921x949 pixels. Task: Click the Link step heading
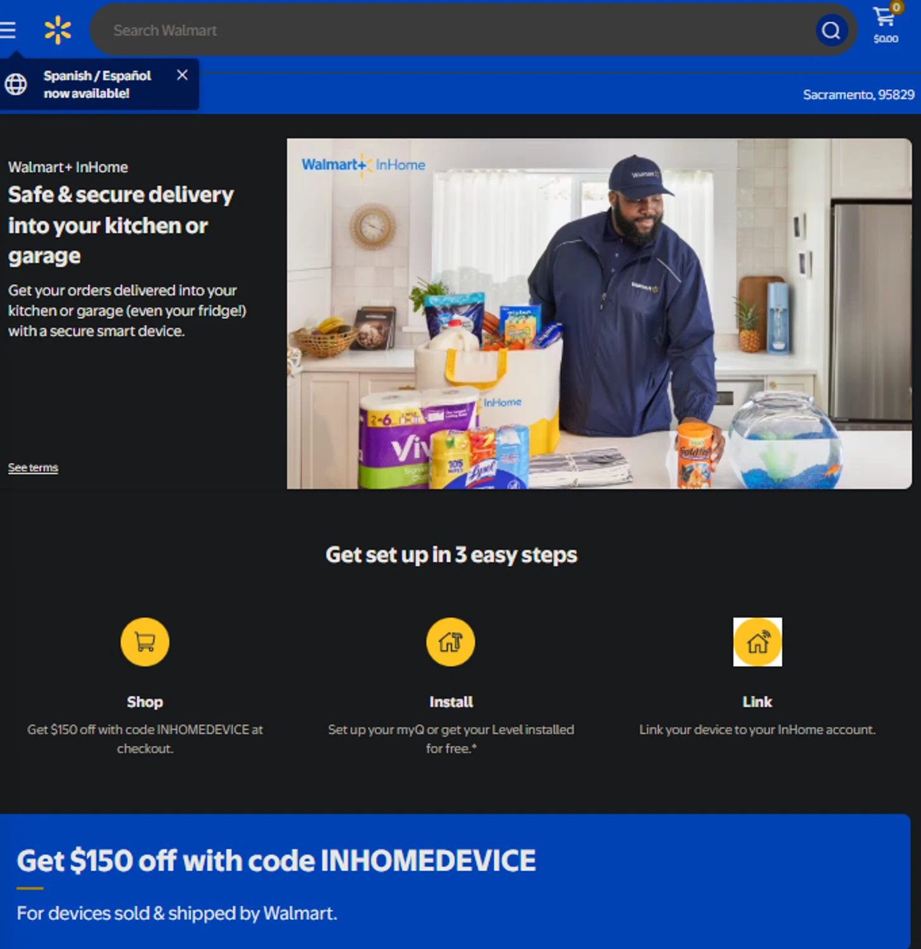pyautogui.click(x=757, y=702)
